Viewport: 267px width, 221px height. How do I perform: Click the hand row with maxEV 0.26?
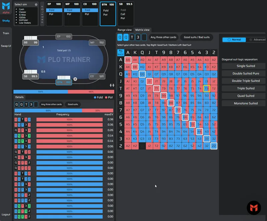(64, 130)
